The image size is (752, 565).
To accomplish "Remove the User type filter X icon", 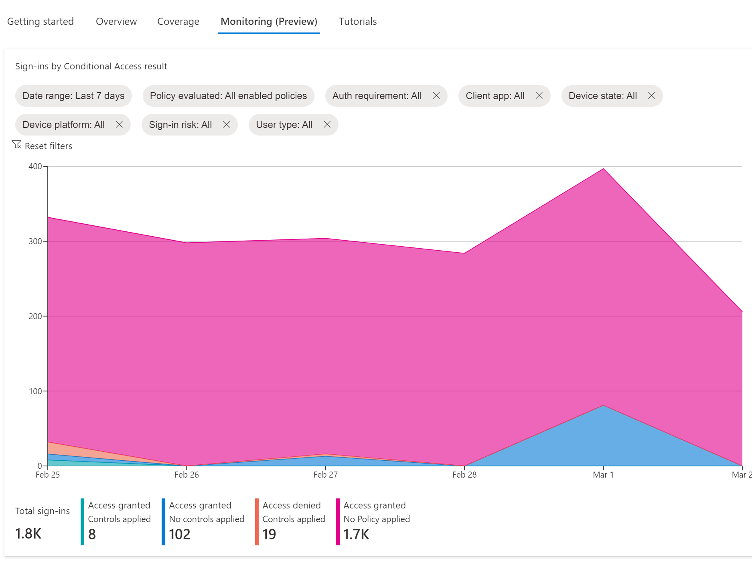I will [327, 125].
